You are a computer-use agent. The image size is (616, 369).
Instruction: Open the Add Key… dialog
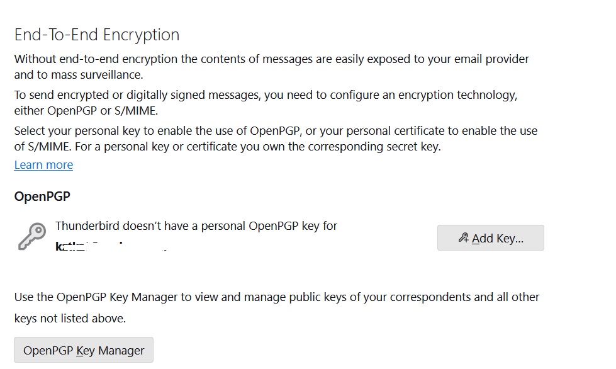[x=490, y=238]
